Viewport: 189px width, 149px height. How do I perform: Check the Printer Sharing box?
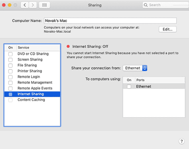pos(10,71)
